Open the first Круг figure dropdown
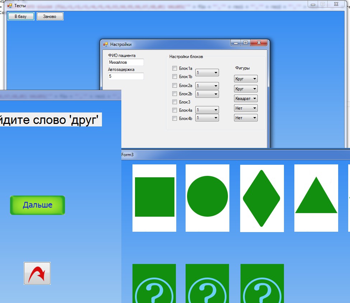 246,78
